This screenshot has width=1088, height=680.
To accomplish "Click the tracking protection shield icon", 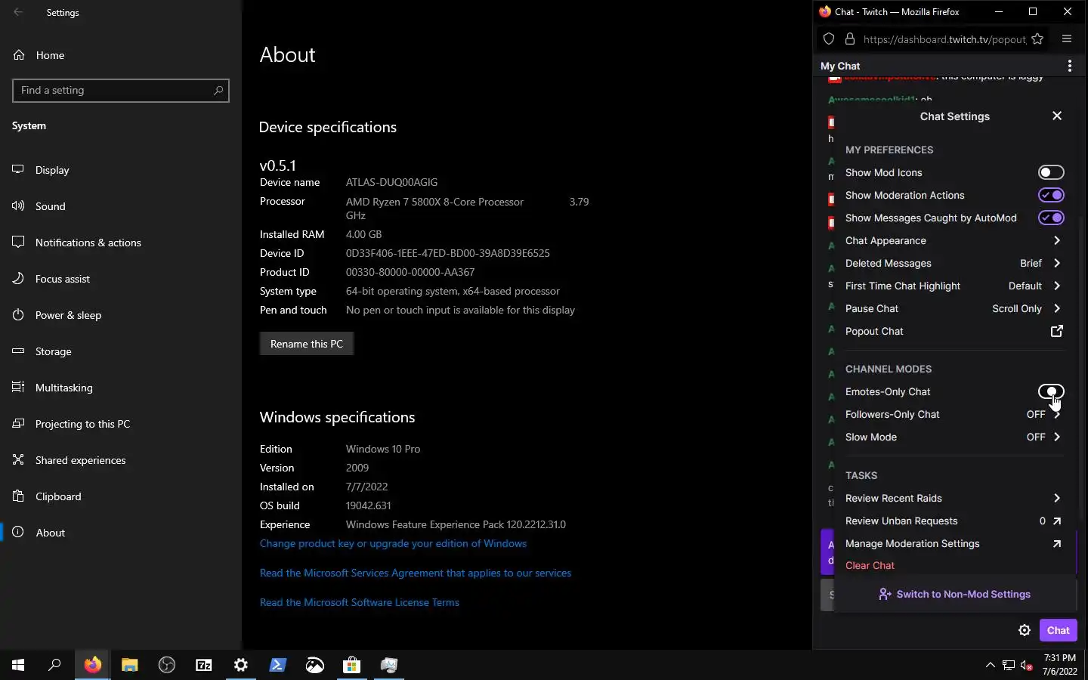I will tap(829, 39).
